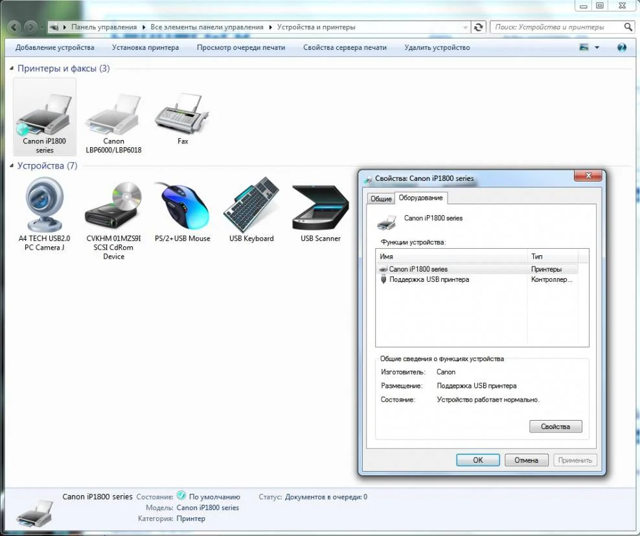Click the Изготовитель value Canon
The image size is (640, 536).
click(x=446, y=372)
